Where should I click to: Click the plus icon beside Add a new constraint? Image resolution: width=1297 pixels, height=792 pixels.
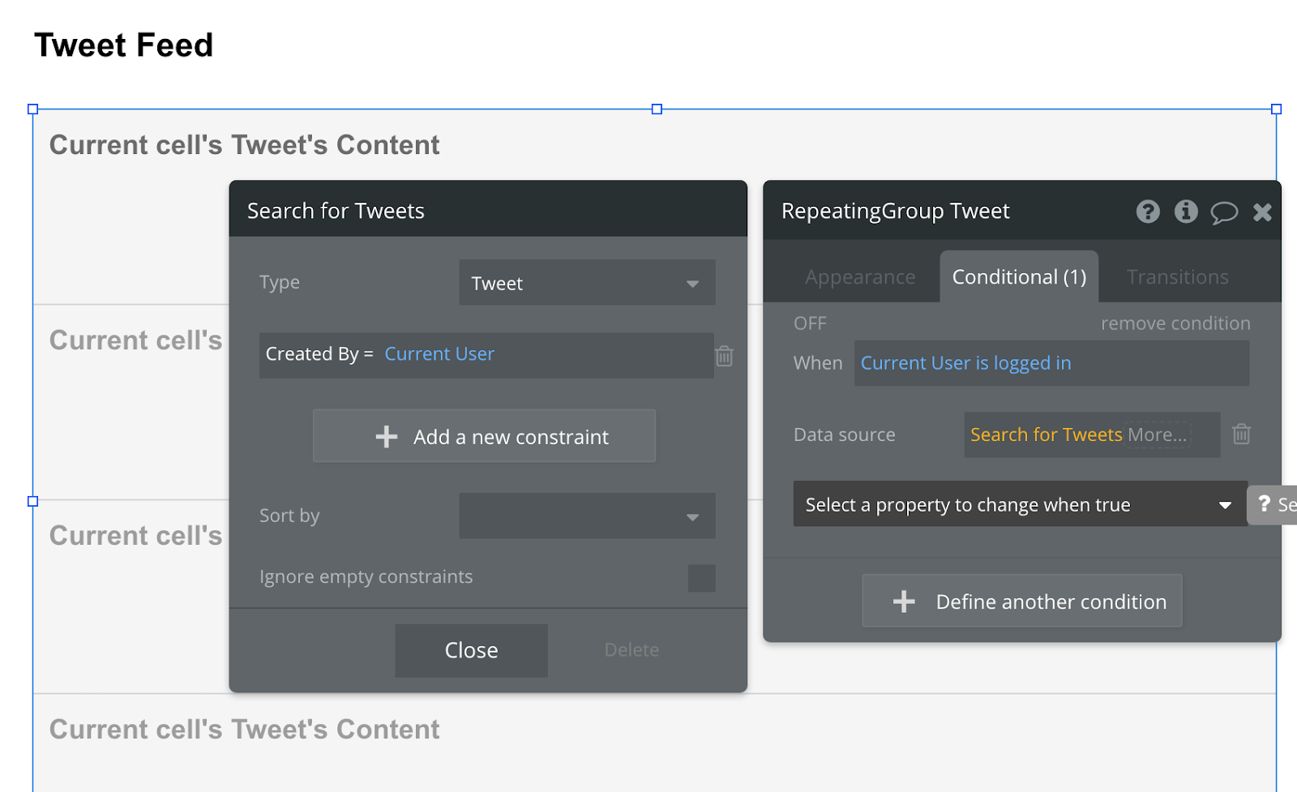coord(387,436)
